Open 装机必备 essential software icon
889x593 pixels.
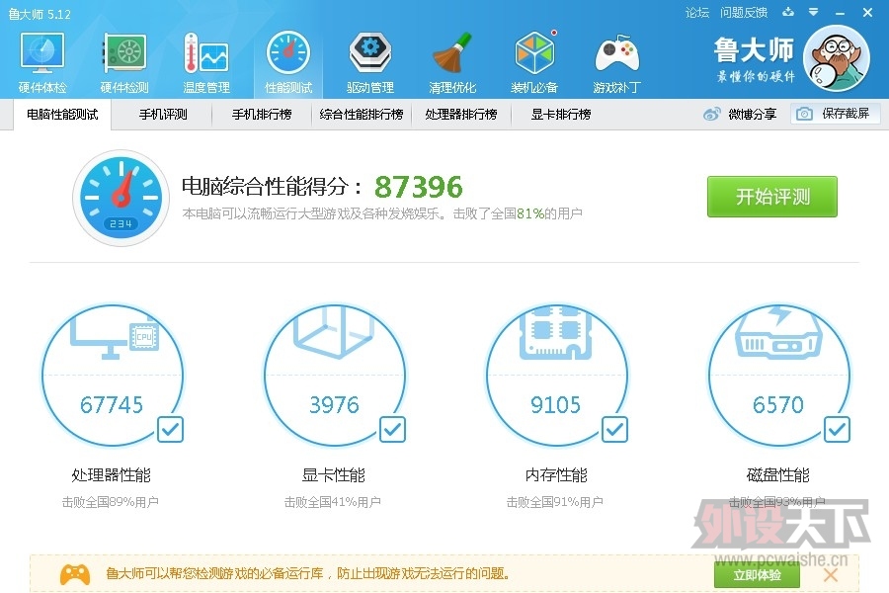[x=534, y=62]
